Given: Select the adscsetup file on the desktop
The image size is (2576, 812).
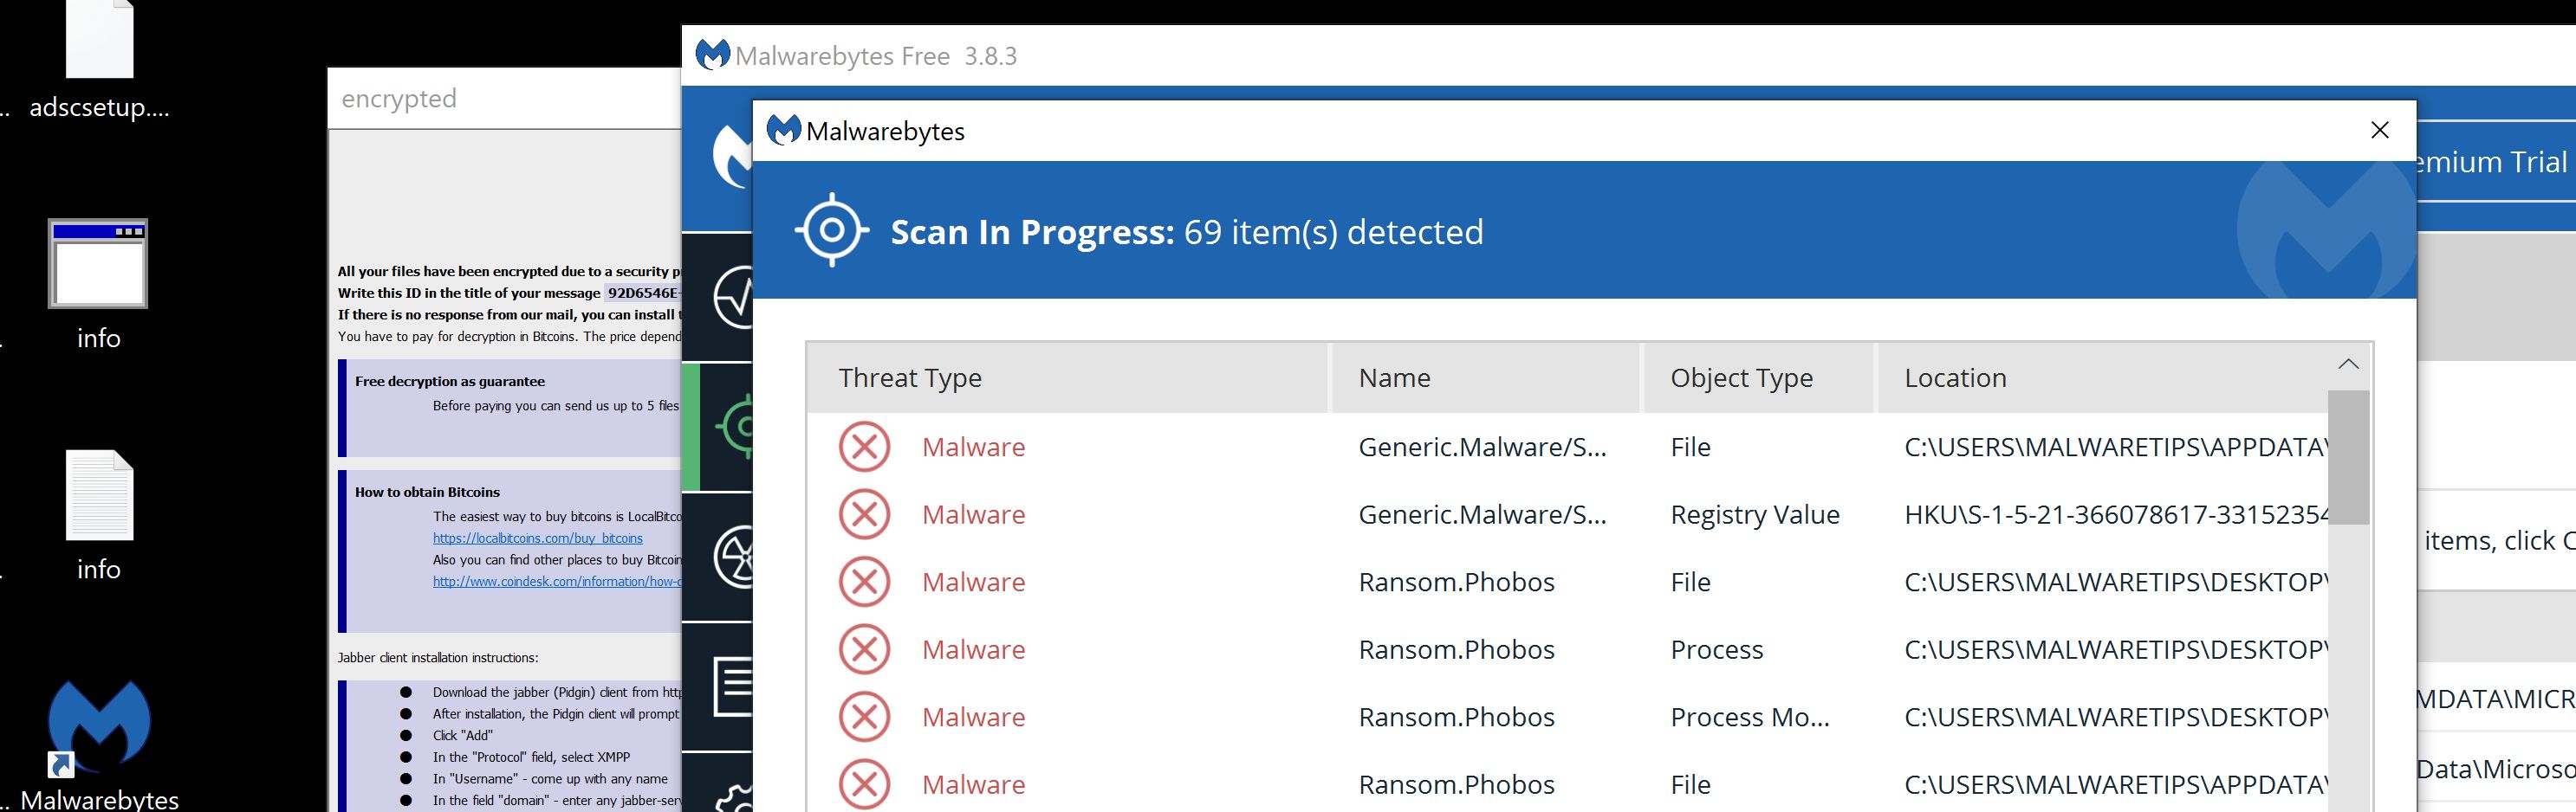Looking at the screenshot, I should tap(99, 40).
